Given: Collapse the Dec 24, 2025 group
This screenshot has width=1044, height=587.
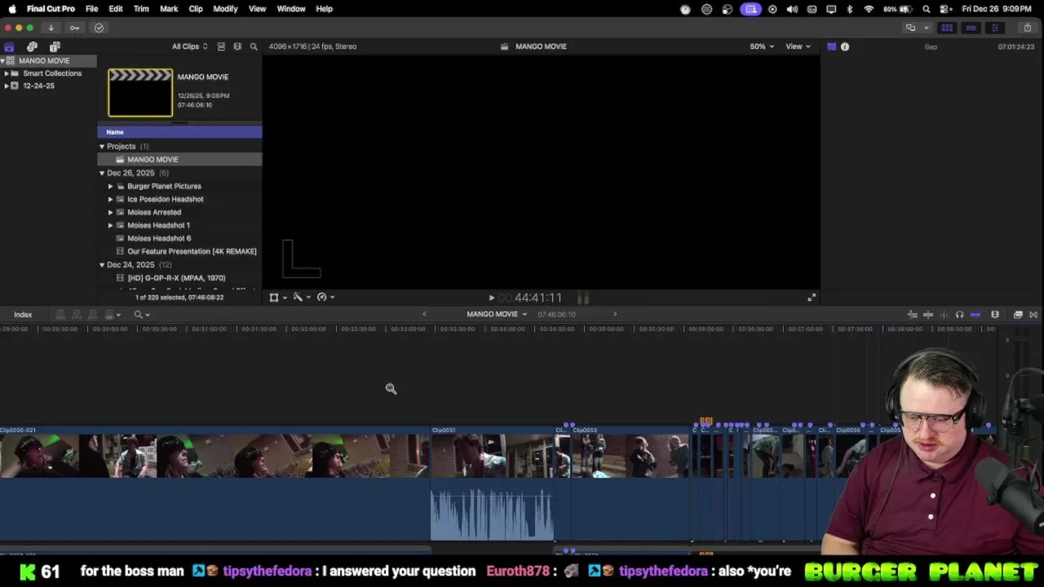Looking at the screenshot, I should pyautogui.click(x=102, y=265).
